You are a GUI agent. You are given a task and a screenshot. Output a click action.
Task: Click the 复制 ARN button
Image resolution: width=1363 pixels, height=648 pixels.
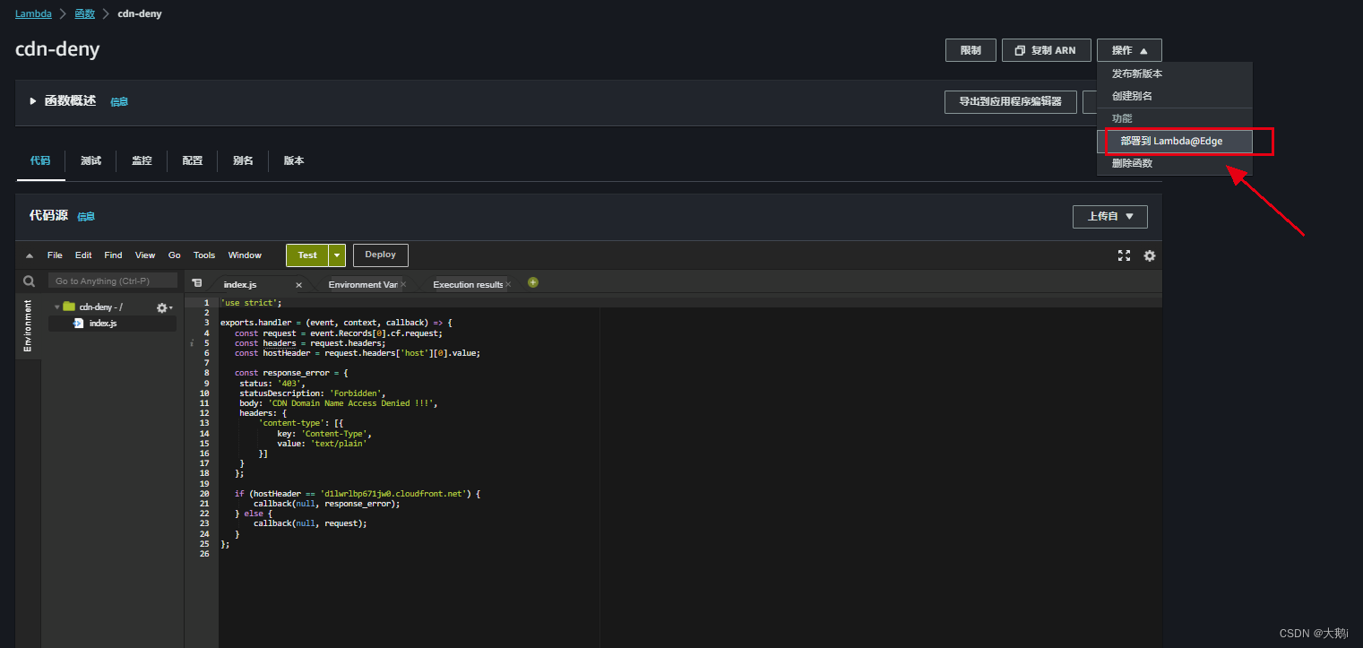1046,50
